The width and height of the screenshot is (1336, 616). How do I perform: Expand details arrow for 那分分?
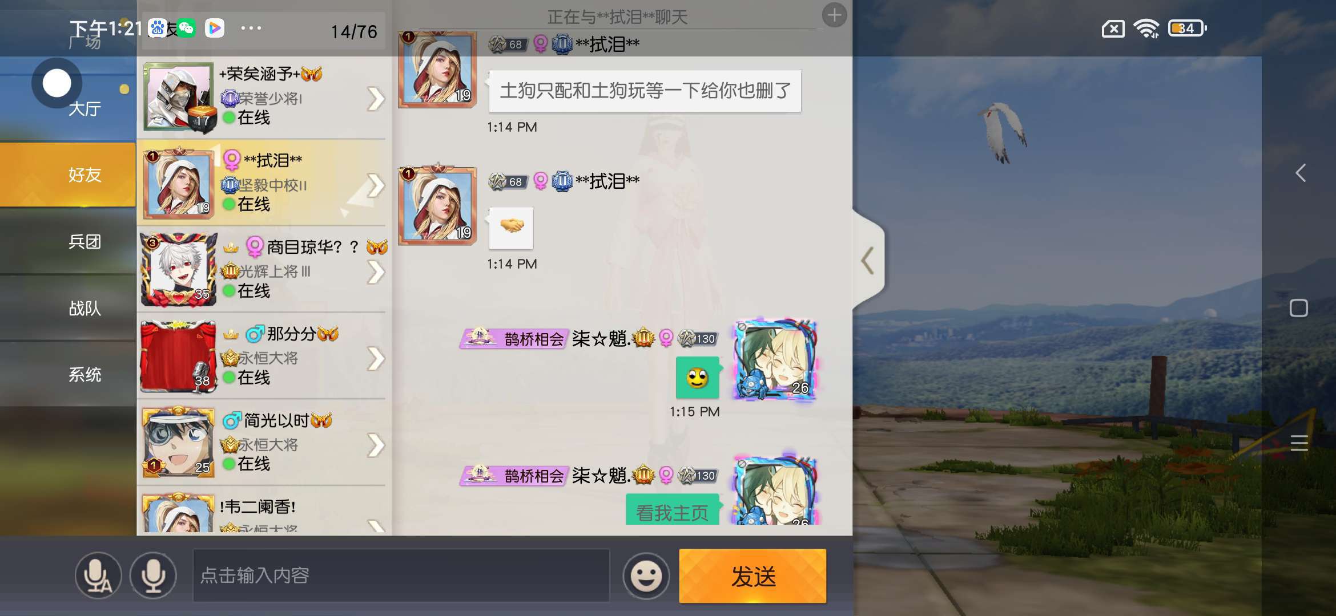[x=376, y=359]
